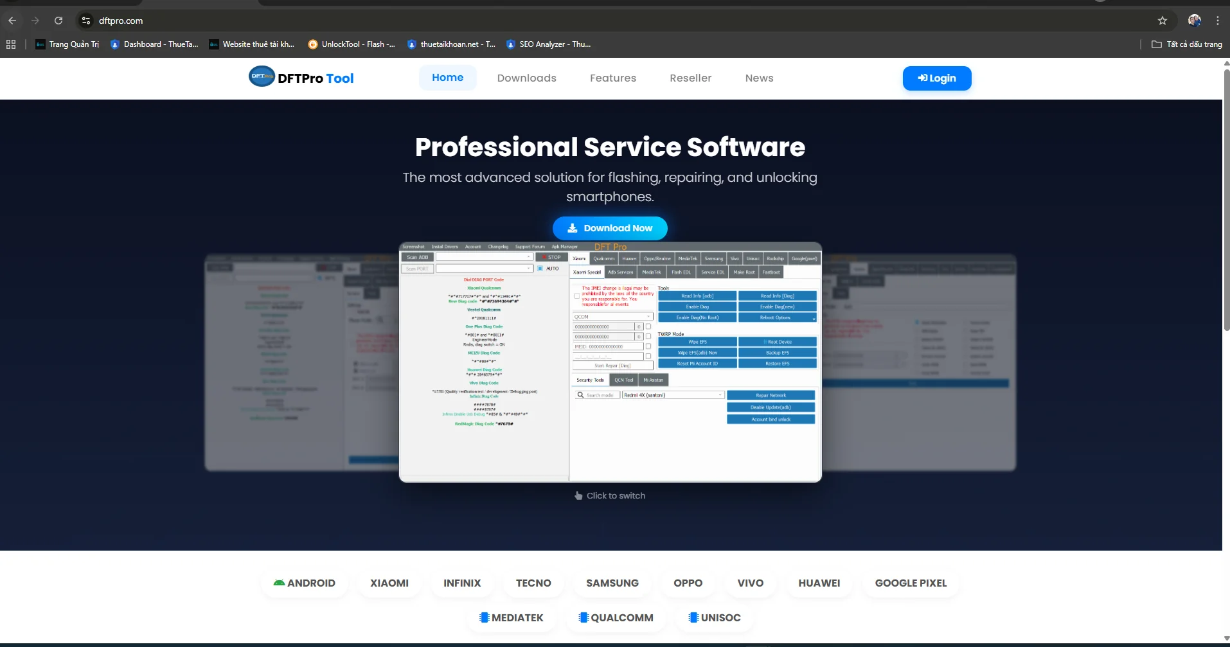Click the Login button
The height and width of the screenshot is (647, 1230).
pos(937,78)
